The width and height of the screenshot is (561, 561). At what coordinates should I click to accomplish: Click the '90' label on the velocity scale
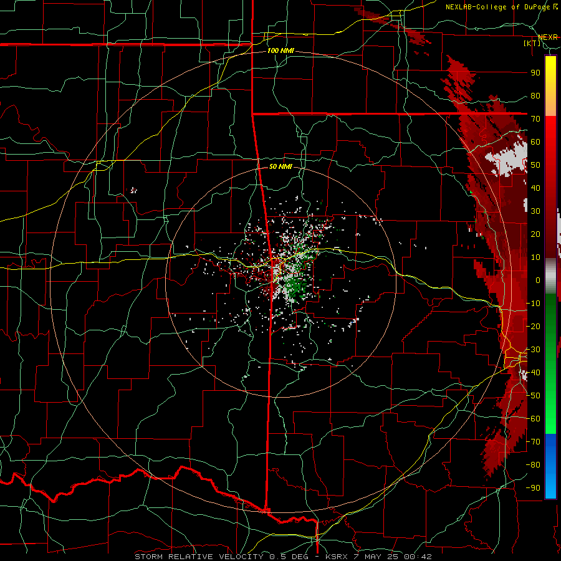535,73
